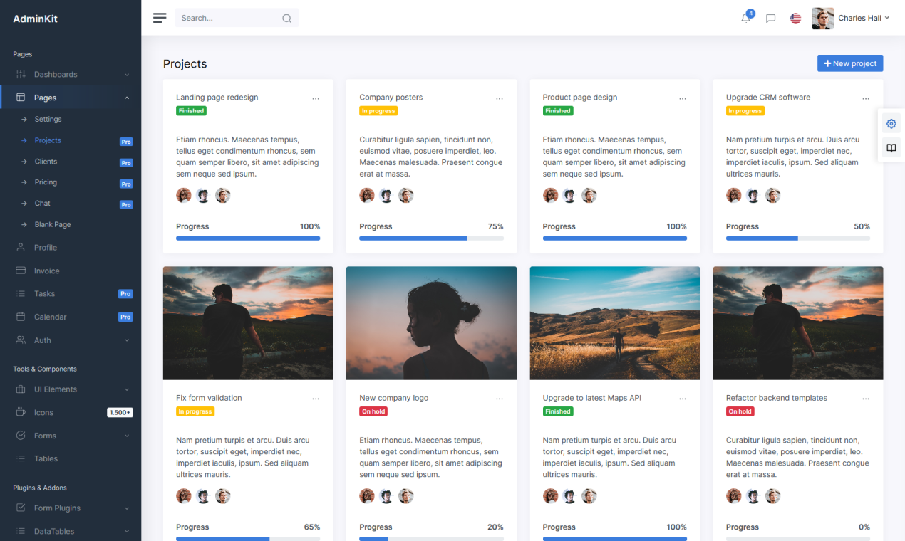
Task: Open the documentation book icon
Action: point(891,147)
